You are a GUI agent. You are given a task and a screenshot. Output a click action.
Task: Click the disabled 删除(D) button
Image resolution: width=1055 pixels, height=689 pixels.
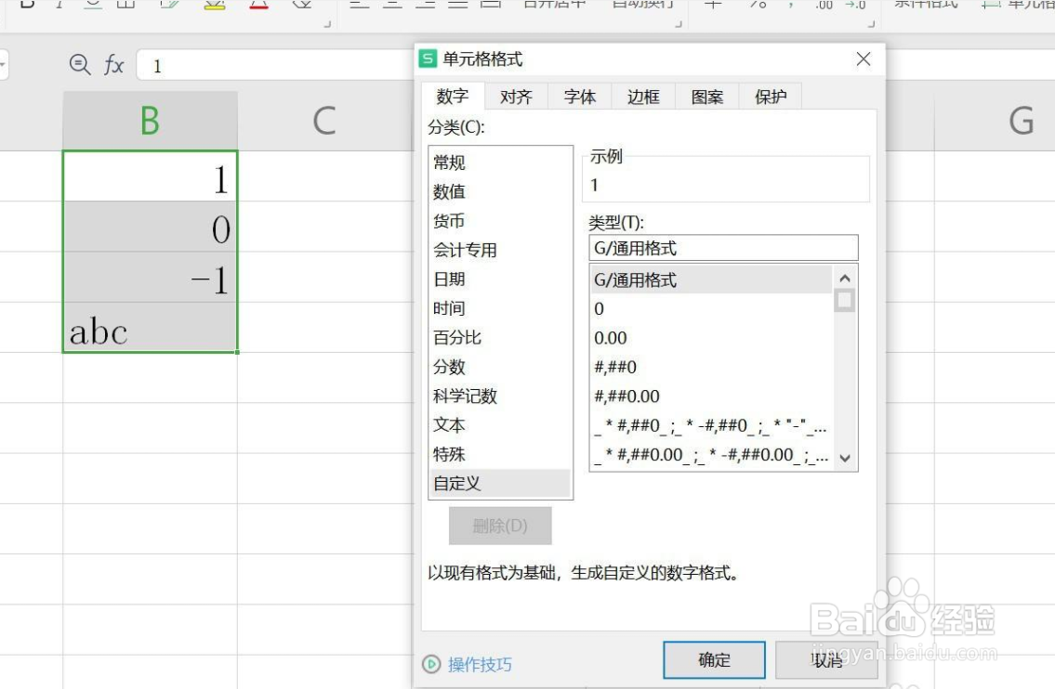(x=500, y=526)
